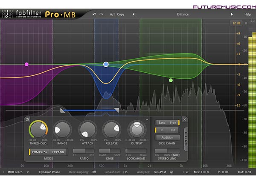Click the Copy button in the top bar
Screen dimensions: 256x184
pyautogui.click(x=120, y=15)
